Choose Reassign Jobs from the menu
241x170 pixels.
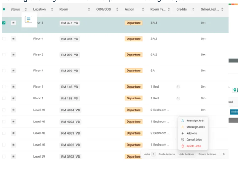pyautogui.click(x=193, y=121)
